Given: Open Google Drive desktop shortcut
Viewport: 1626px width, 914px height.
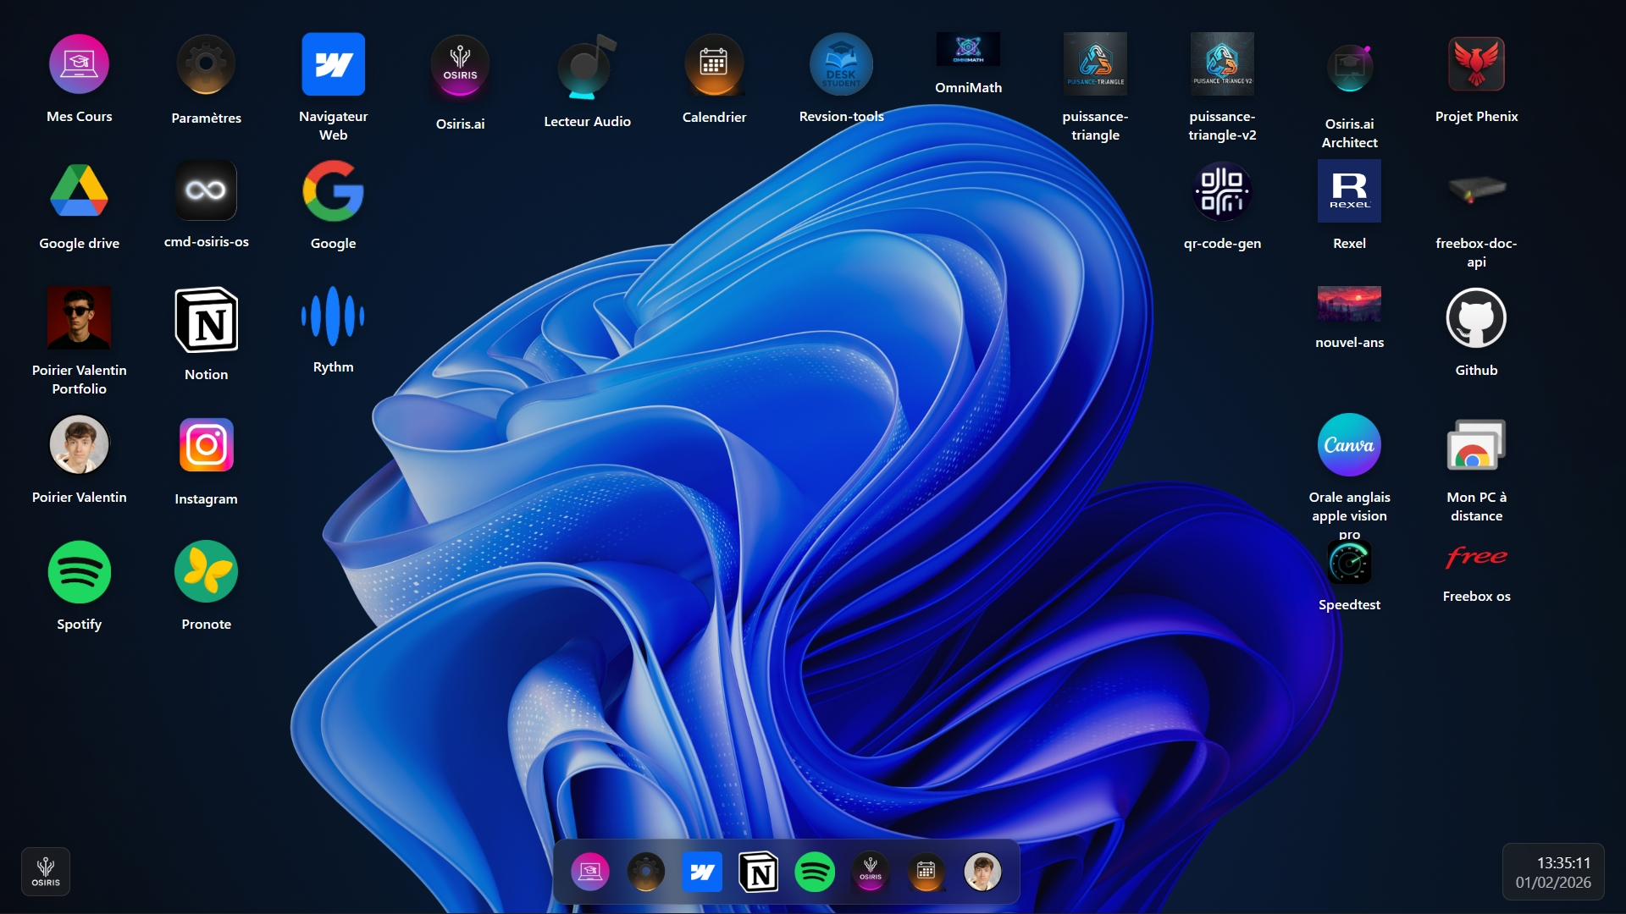Looking at the screenshot, I should [x=79, y=191].
